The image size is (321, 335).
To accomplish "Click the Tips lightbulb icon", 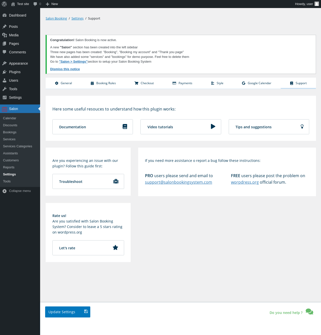I will pos(302,127).
